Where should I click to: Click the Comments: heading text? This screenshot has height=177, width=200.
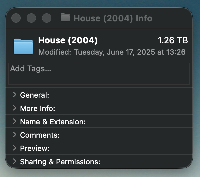point(40,135)
